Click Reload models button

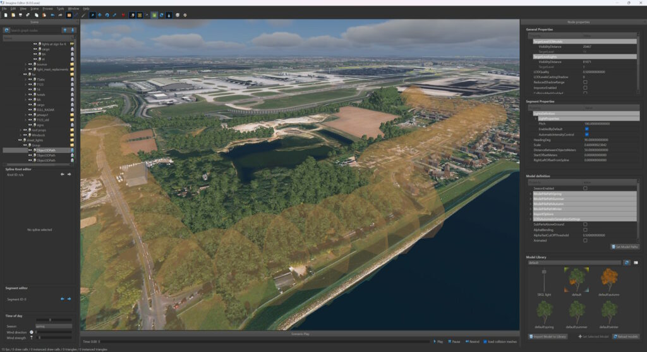(x=626, y=337)
